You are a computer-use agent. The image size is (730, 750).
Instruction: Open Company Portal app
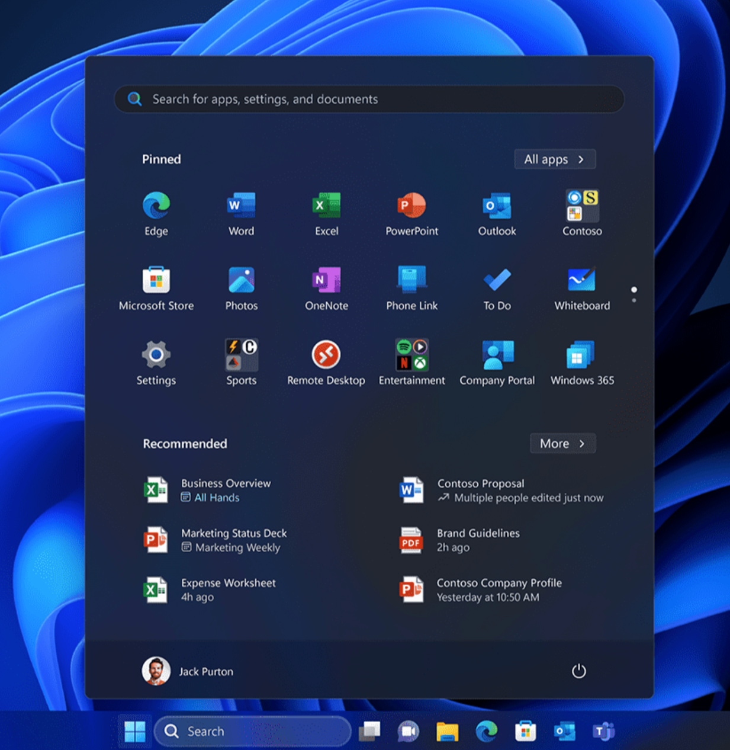pyautogui.click(x=497, y=363)
